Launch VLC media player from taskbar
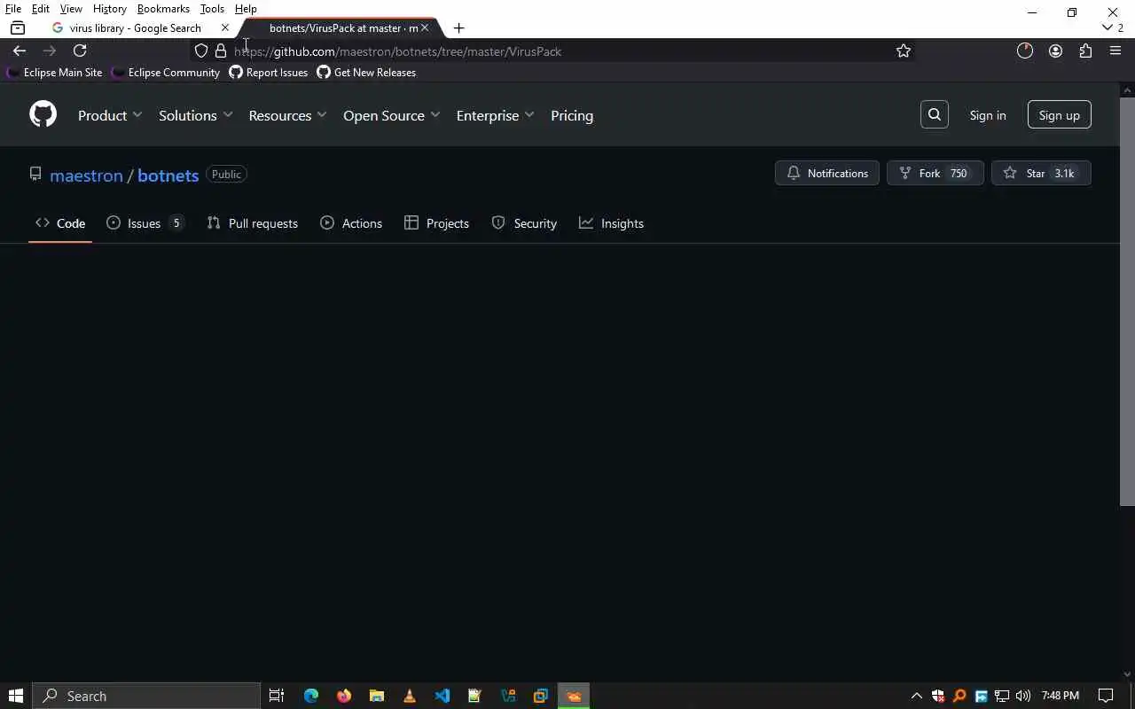 coord(410,696)
